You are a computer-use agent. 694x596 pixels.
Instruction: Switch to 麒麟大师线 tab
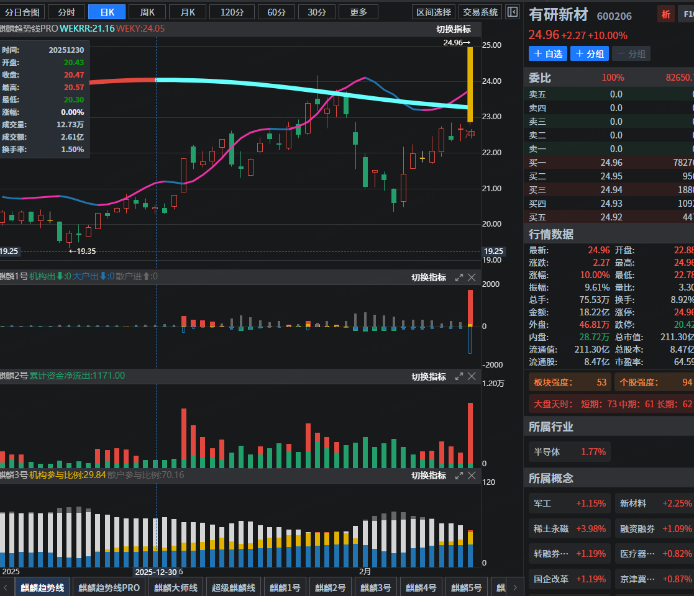[176, 587]
